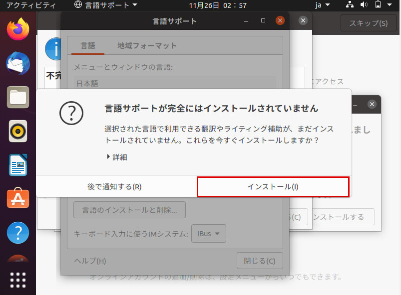The image size is (401, 295).
Task: Open the ja input source dropdown
Action: point(322,5)
